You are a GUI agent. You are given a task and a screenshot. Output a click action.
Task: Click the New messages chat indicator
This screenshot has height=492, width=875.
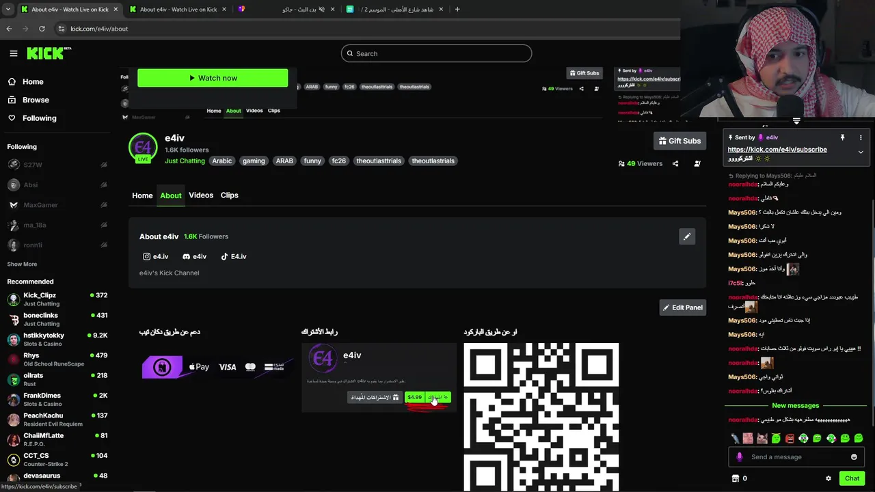(x=795, y=405)
